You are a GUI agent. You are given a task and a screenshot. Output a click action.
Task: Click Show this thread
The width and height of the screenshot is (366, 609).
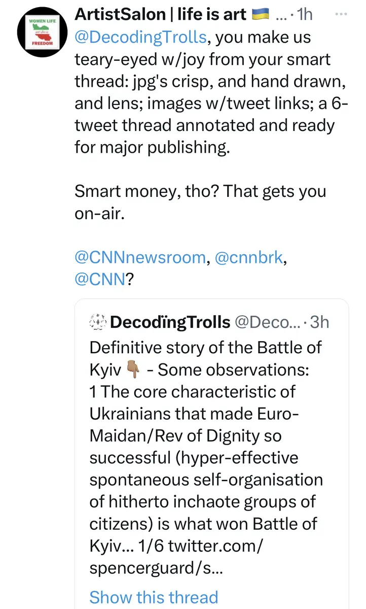[x=154, y=597]
